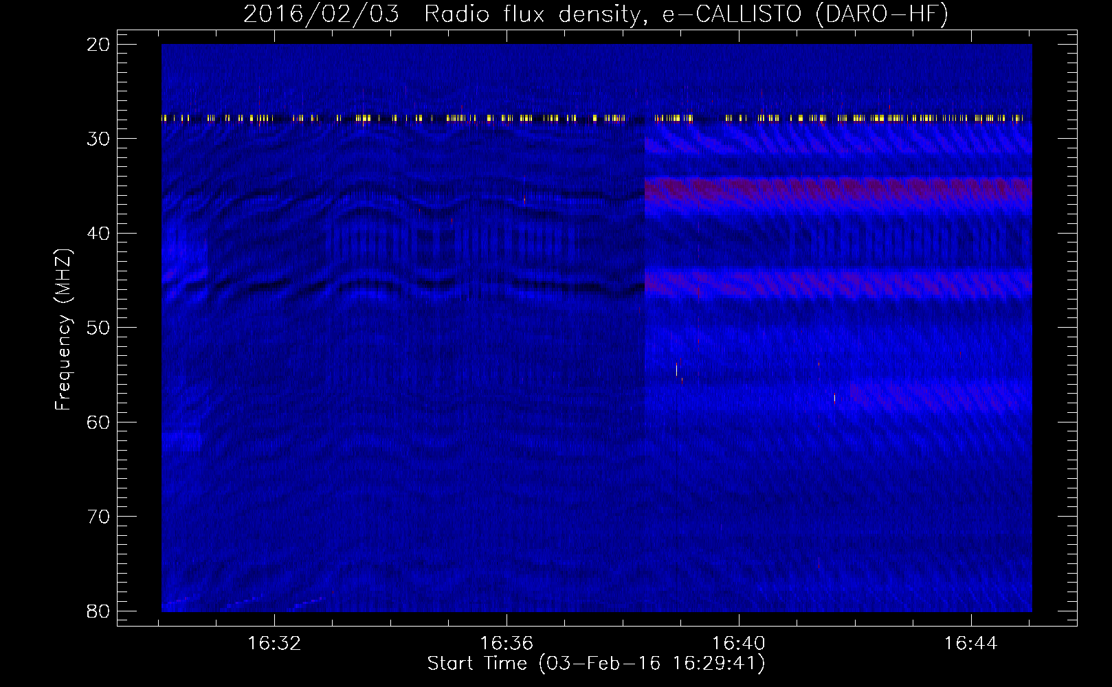1112x687 pixels.
Task: Click the plot title "2016/02/03 Radio flux density, e-CALLISTO (DARO-HF)"
Action: click(x=596, y=14)
